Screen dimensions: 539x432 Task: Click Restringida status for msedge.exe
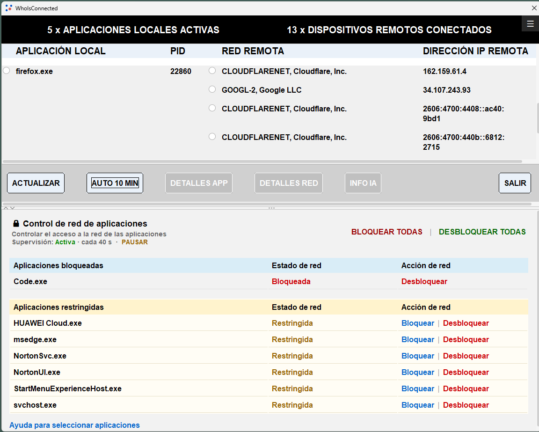point(292,339)
